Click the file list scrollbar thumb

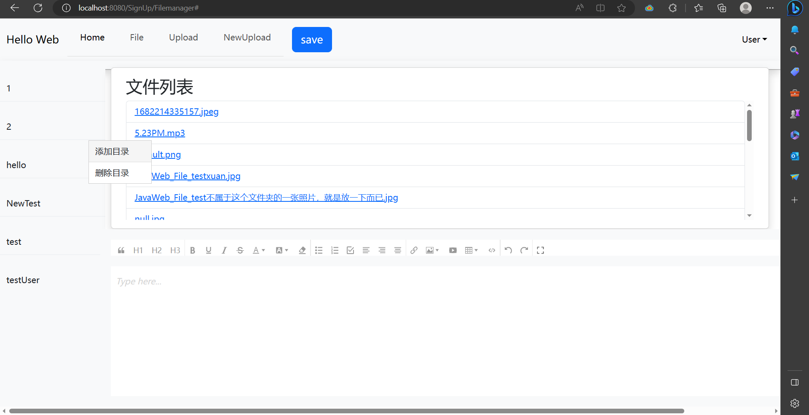point(749,125)
